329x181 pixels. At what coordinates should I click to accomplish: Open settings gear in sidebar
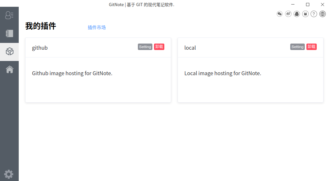(x=9, y=174)
